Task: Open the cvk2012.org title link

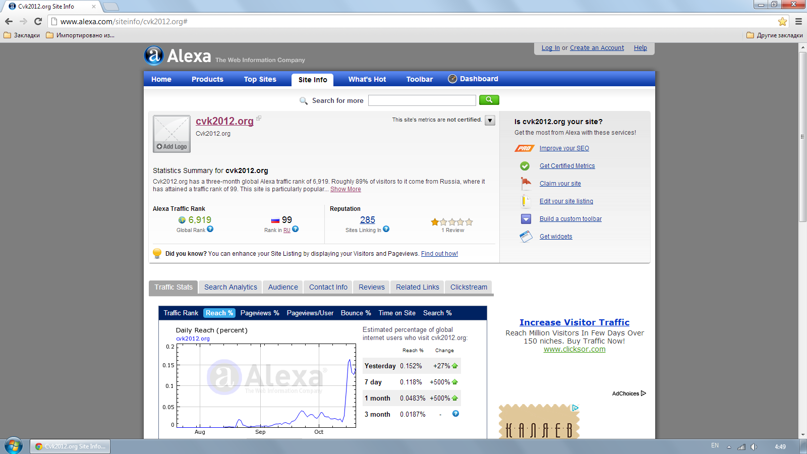Action: click(224, 121)
